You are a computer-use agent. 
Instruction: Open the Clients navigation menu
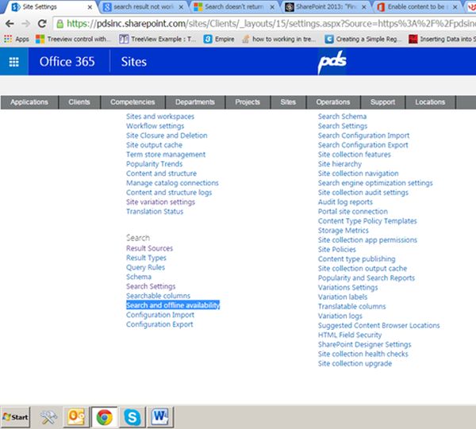79,102
